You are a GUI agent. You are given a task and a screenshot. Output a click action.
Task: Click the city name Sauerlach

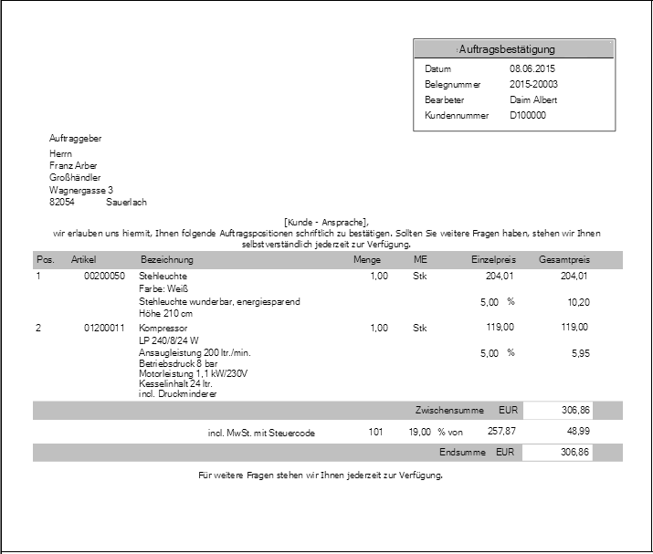pos(126,202)
